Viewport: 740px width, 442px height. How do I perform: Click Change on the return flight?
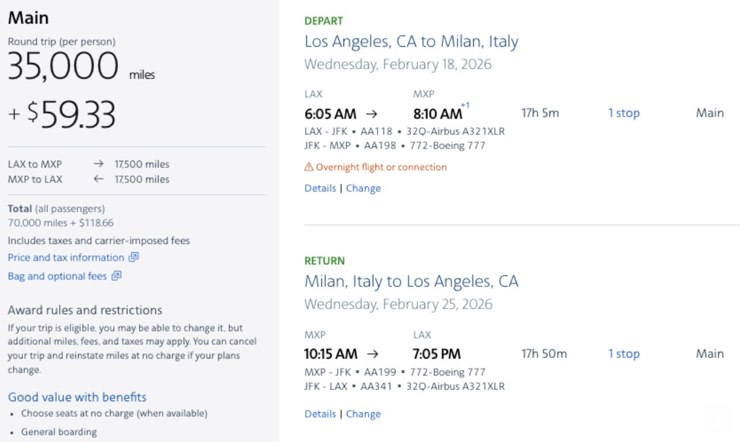(363, 414)
